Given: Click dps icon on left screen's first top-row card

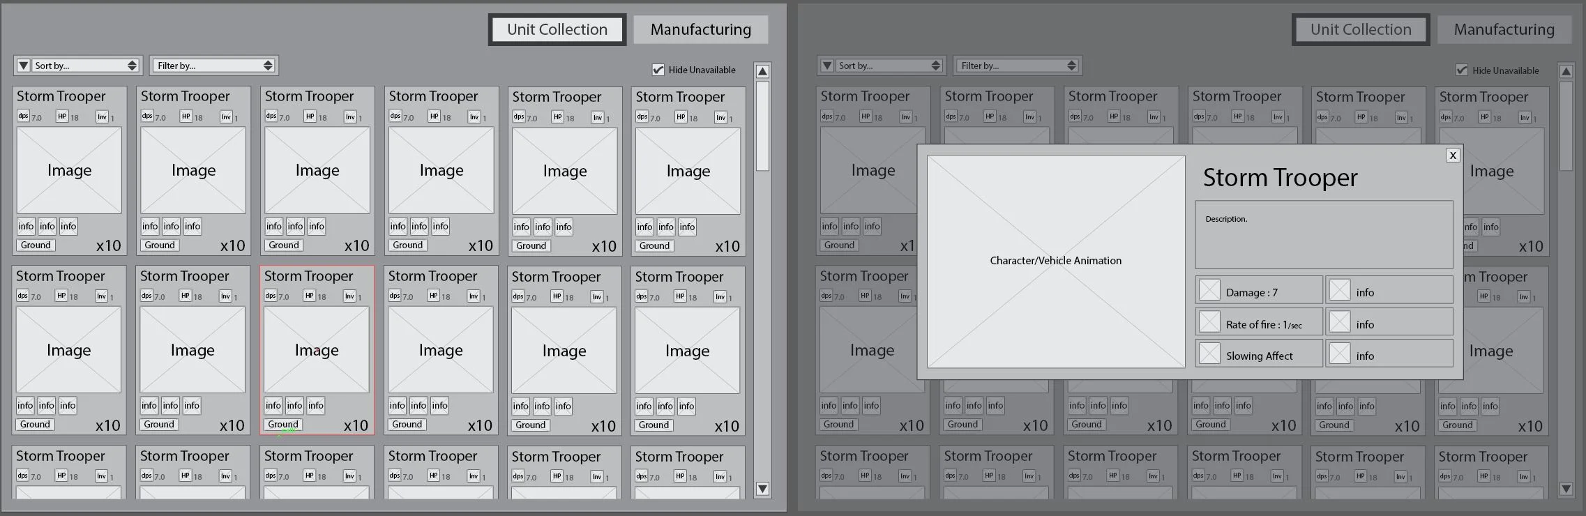Looking at the screenshot, I should (x=23, y=116).
